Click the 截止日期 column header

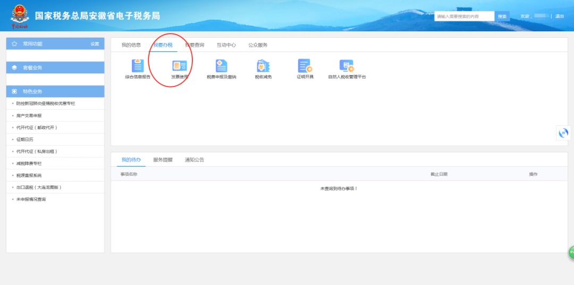[439, 174]
